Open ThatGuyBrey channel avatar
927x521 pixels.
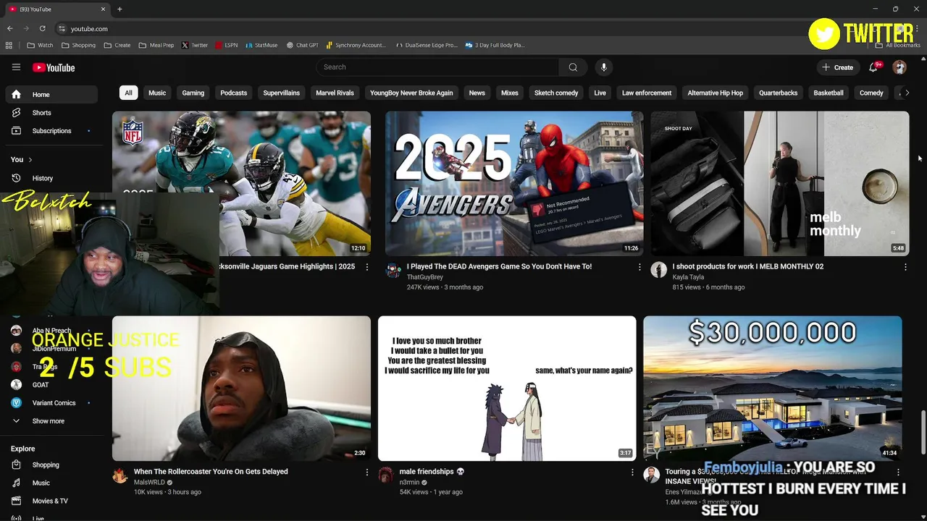pyautogui.click(x=393, y=271)
